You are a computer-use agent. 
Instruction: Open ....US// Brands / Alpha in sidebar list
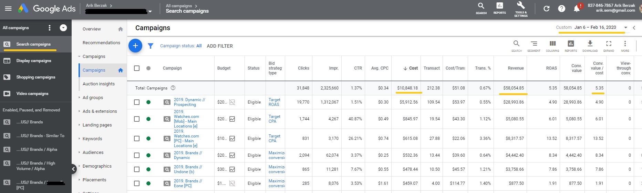37,149
